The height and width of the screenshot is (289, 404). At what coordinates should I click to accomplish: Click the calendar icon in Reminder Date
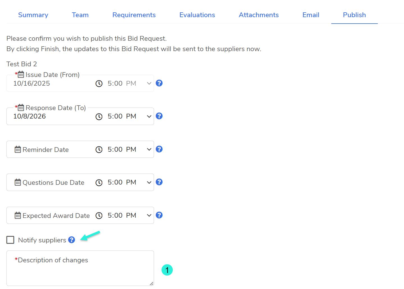18,149
